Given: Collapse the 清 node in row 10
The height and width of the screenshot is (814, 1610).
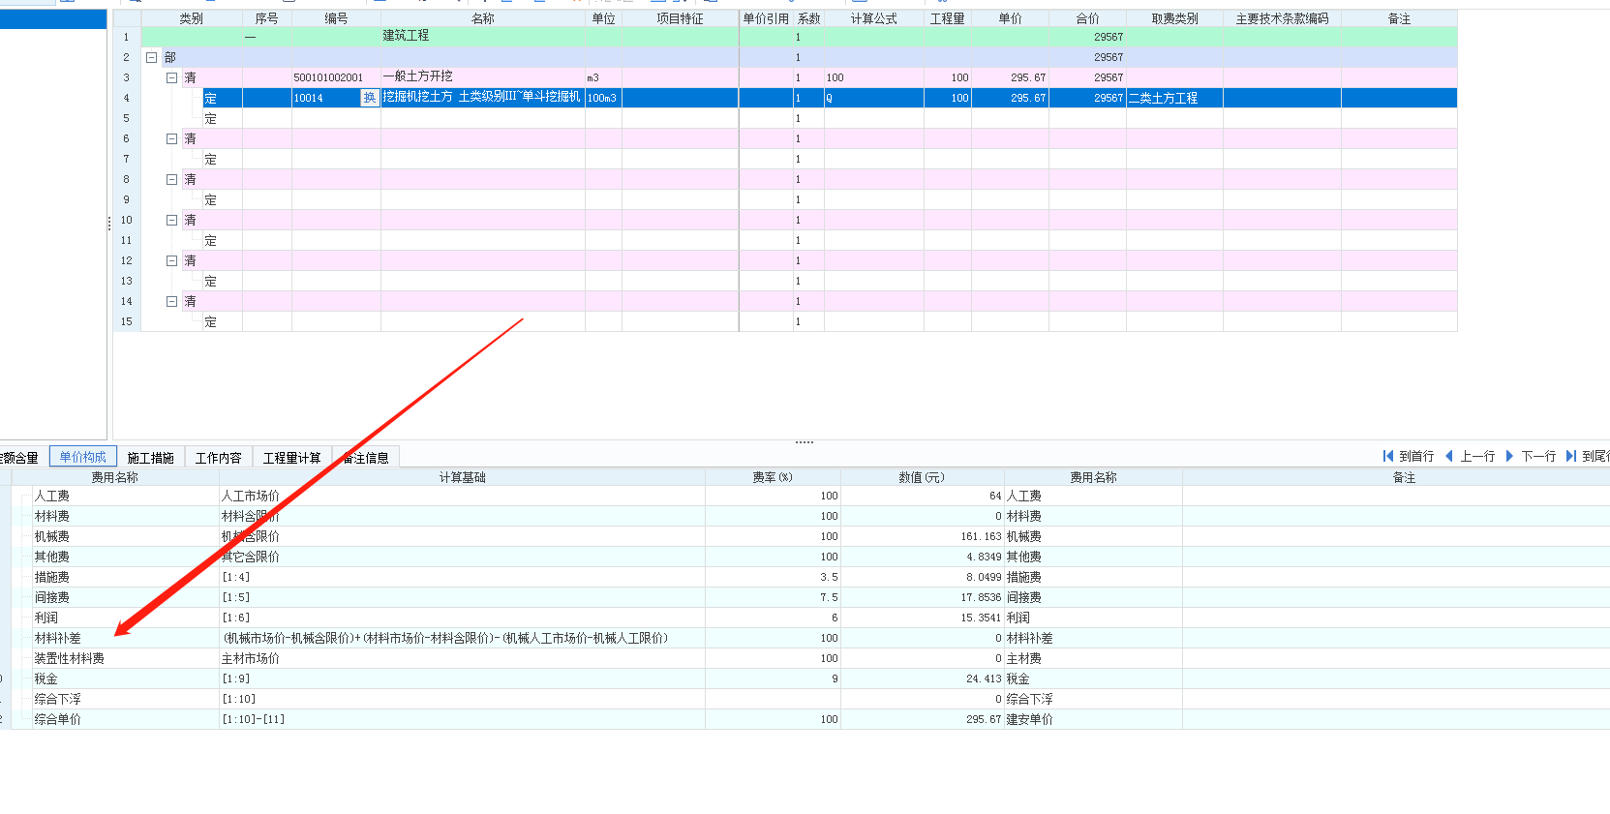Looking at the screenshot, I should pyautogui.click(x=171, y=220).
